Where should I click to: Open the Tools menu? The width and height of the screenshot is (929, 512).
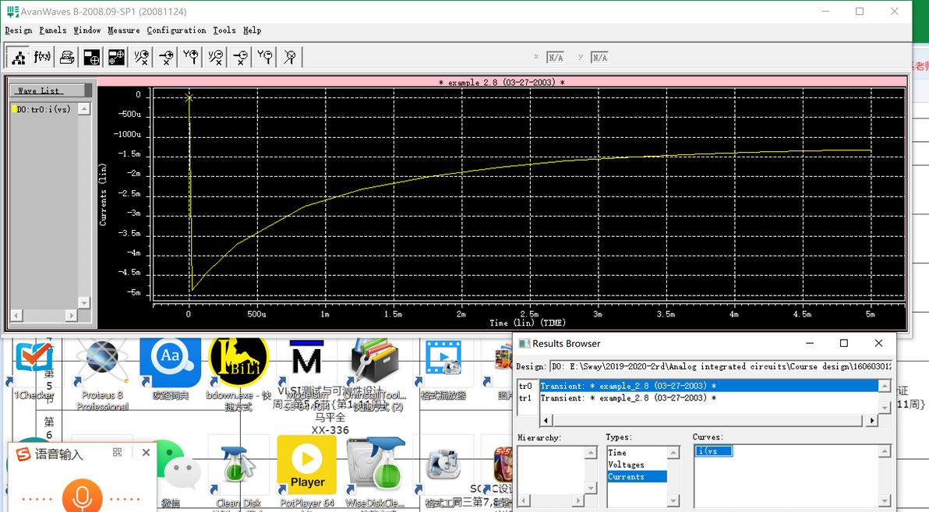224,30
